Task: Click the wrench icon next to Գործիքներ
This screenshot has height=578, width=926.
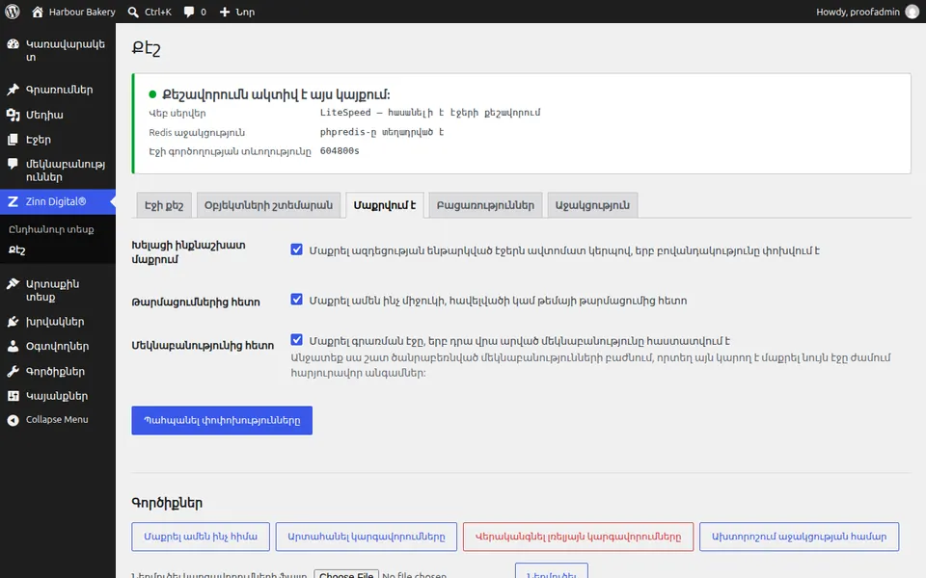Action: (13, 372)
